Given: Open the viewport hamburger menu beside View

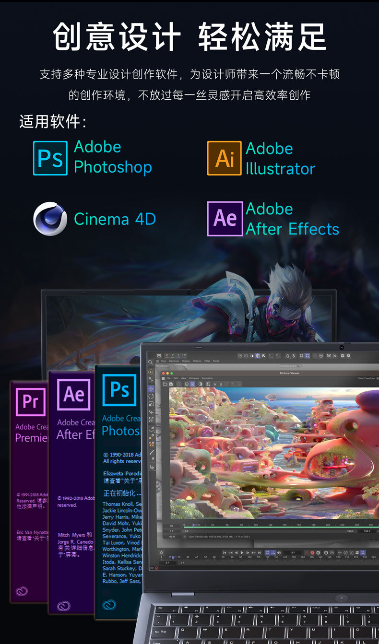Looking at the screenshot, I should click(x=157, y=361).
